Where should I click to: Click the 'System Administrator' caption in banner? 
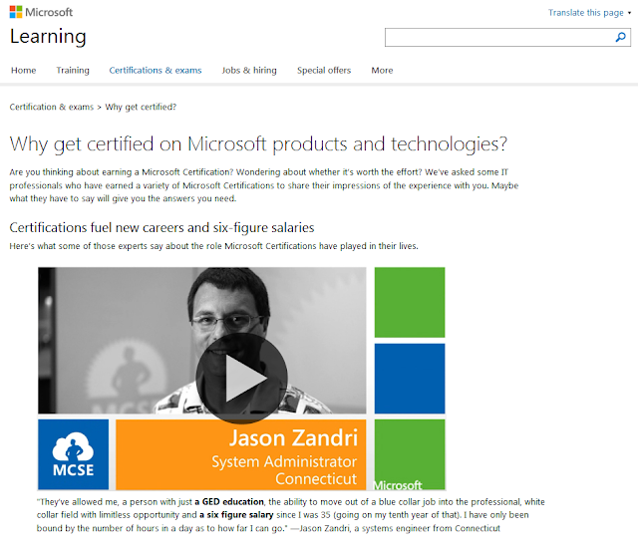point(284,462)
